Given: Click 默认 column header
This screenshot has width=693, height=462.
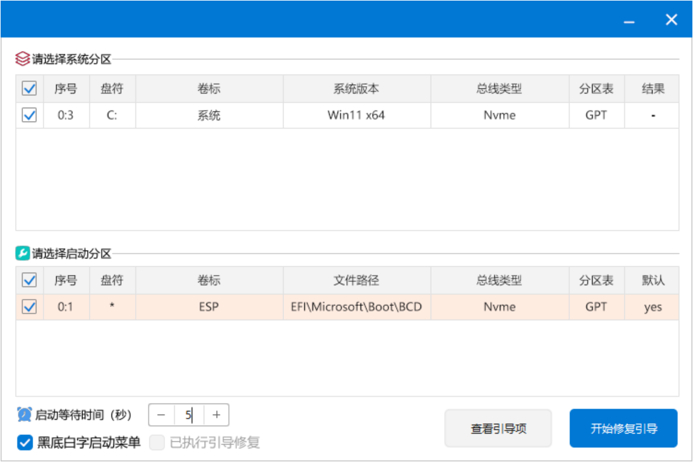Looking at the screenshot, I should [652, 280].
